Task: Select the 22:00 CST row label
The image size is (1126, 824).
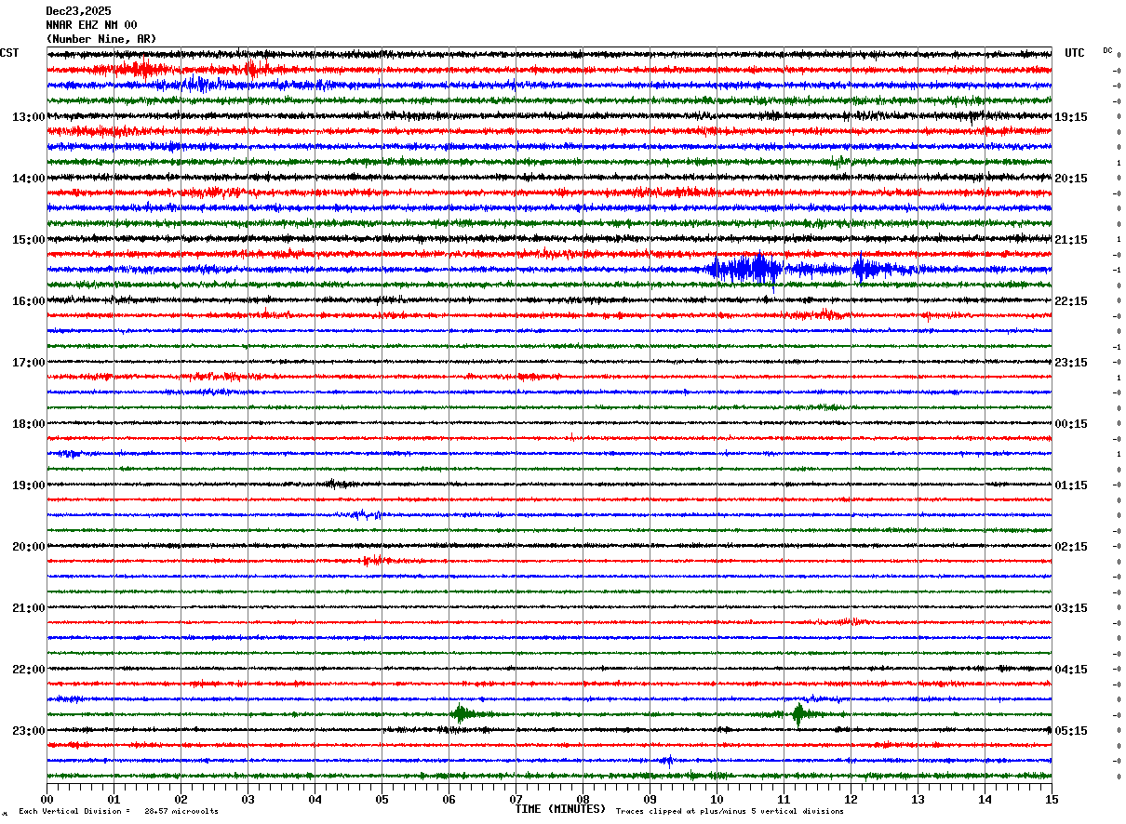Action: click(x=28, y=670)
